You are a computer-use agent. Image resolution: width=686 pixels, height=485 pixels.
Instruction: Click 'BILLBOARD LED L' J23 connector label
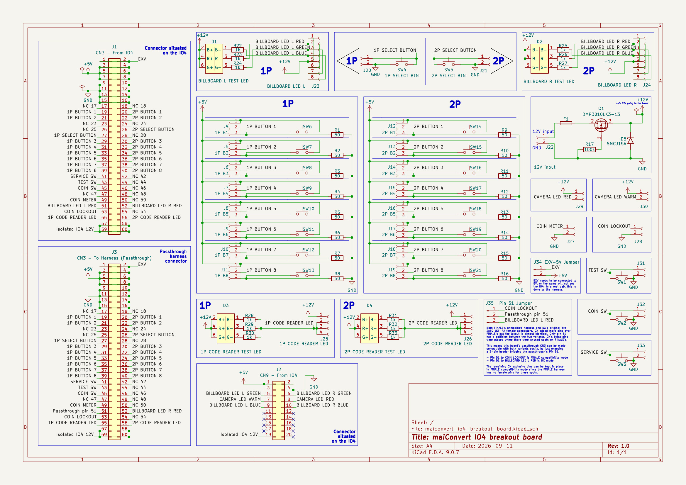pos(286,86)
